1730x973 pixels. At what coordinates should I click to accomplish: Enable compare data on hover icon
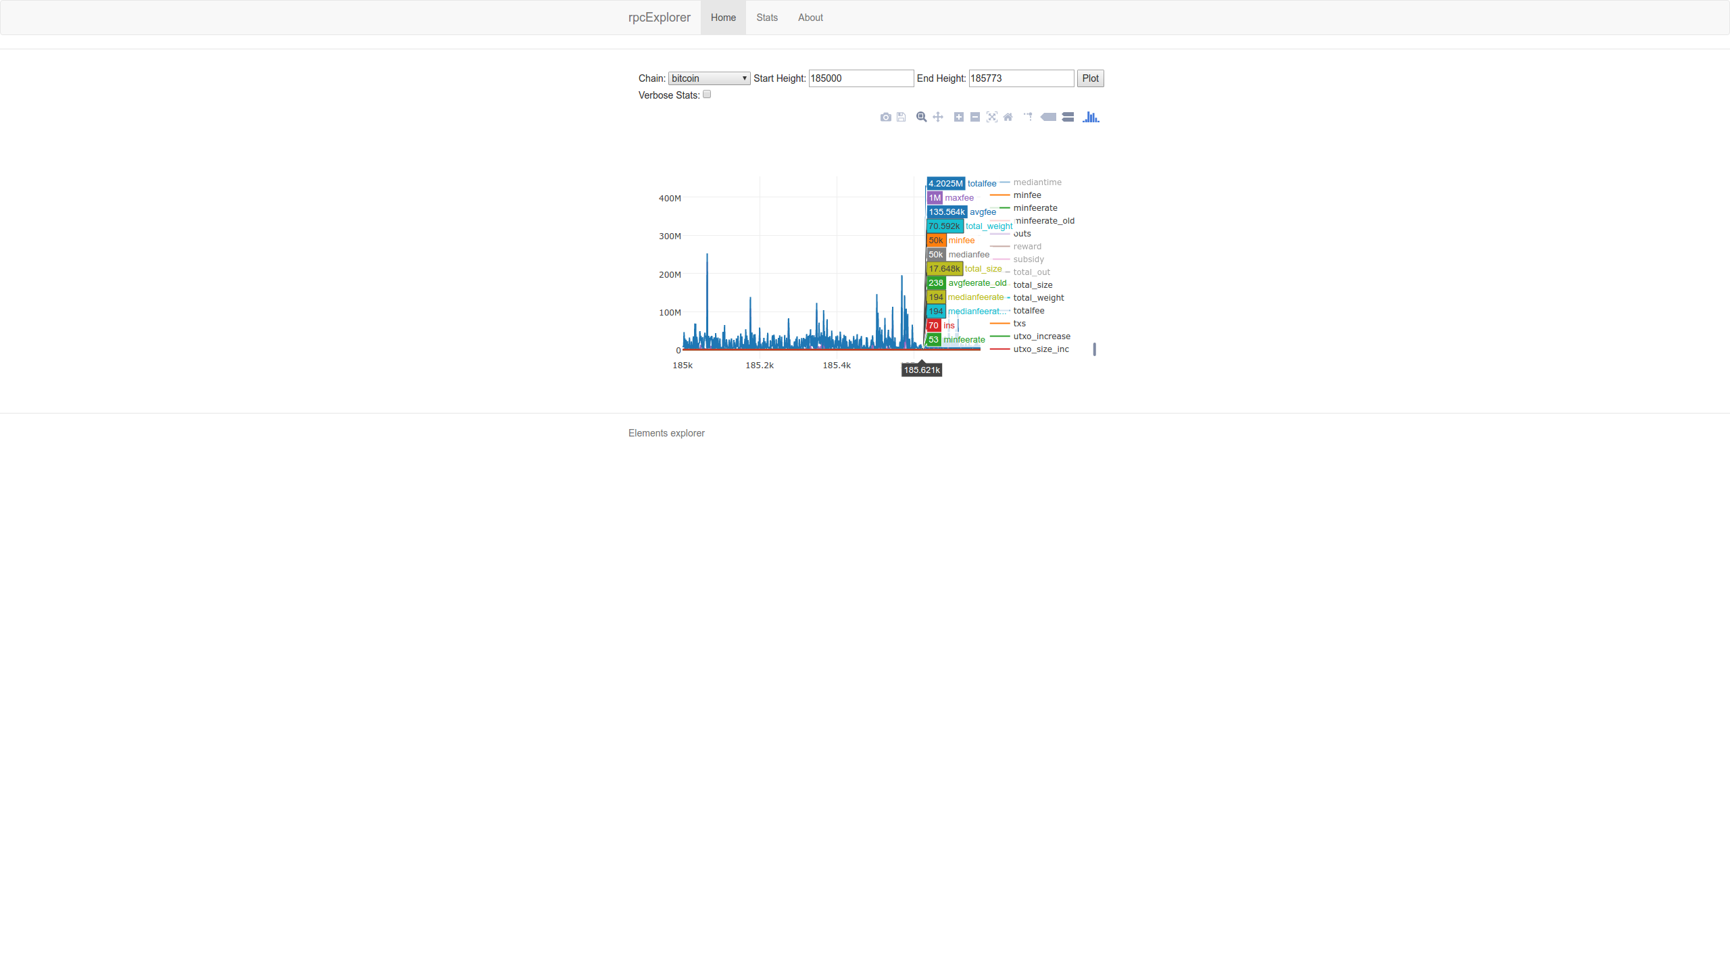pos(1068,117)
